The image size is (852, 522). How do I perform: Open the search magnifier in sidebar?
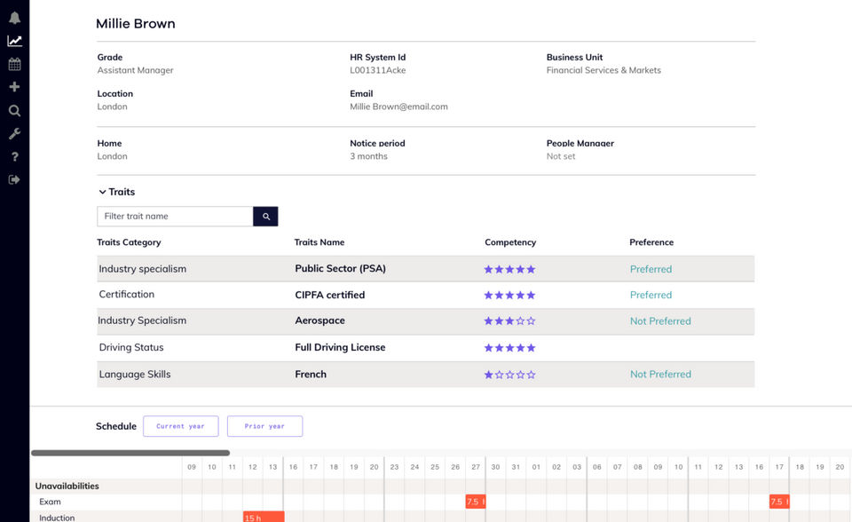pyautogui.click(x=14, y=111)
